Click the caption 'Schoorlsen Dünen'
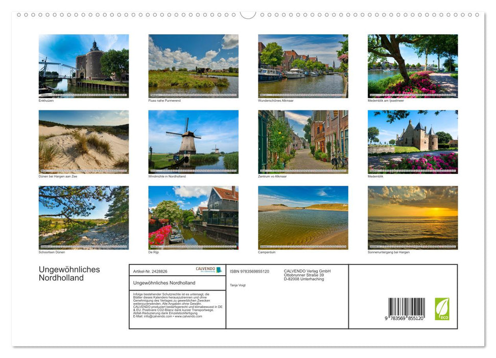The height and width of the screenshot is (358, 496). [x=52, y=252]
